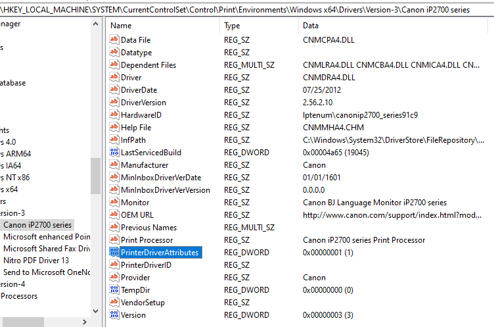Select the OEM URL value name
This screenshot has width=494, height=327.
[137, 215]
